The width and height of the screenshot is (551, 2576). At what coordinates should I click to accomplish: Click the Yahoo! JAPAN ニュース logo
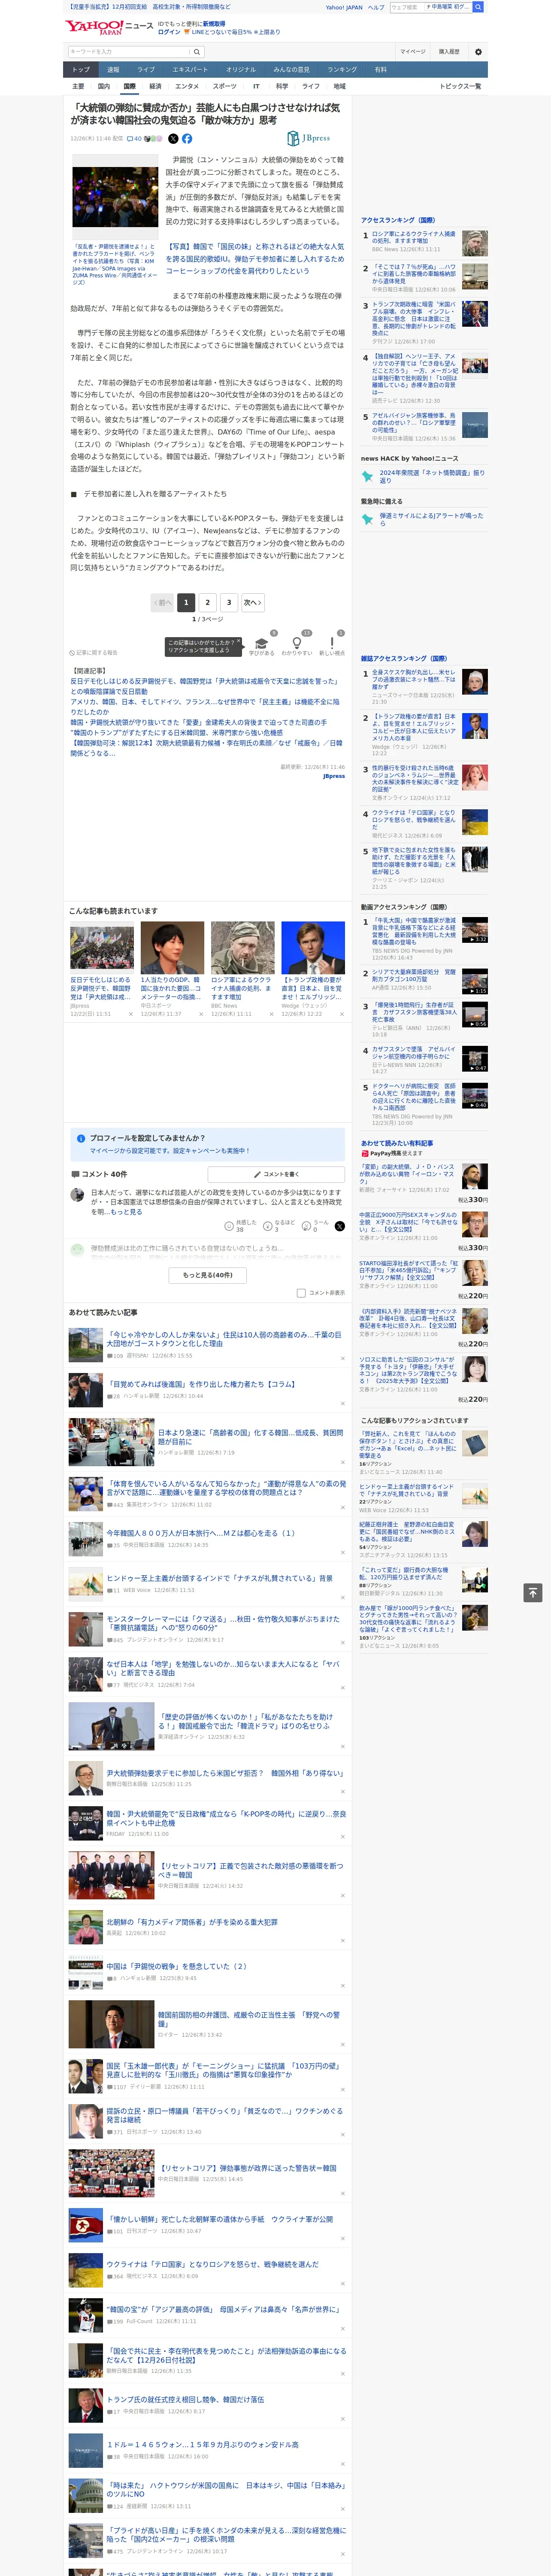109,27
